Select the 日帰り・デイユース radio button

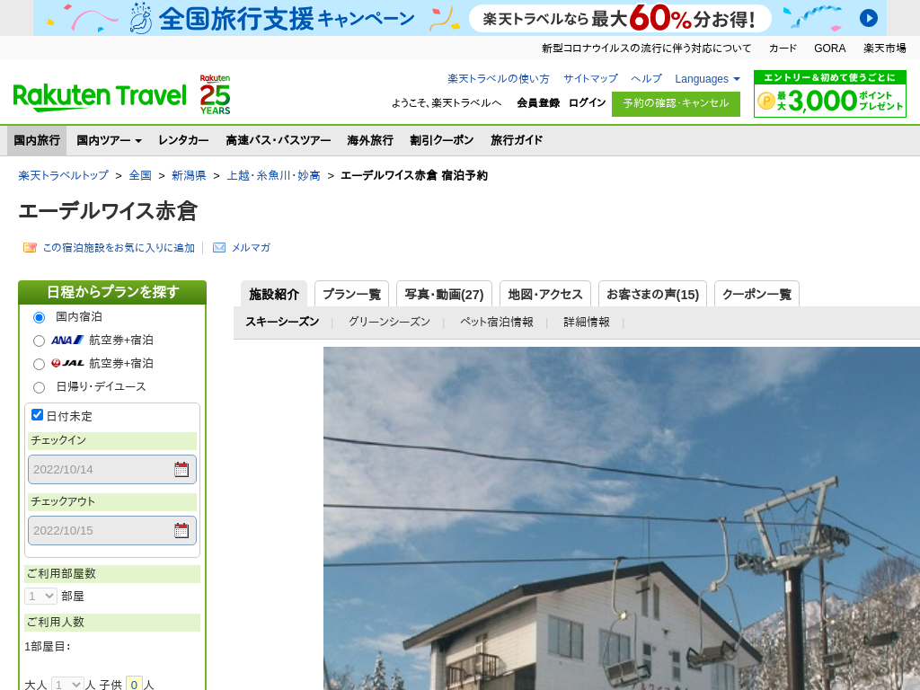39,388
